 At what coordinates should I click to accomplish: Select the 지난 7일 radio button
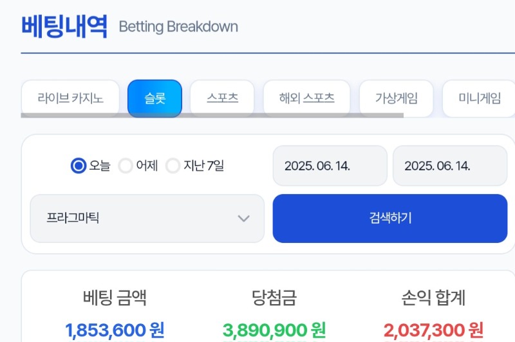(x=173, y=166)
